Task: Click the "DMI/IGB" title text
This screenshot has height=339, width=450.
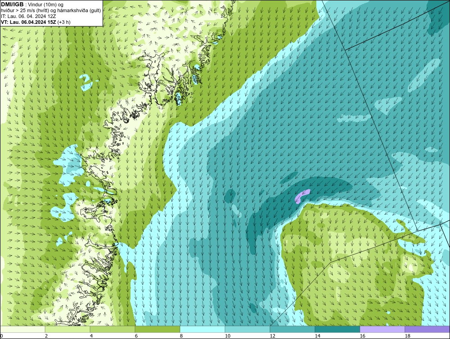Action: click(x=12, y=5)
